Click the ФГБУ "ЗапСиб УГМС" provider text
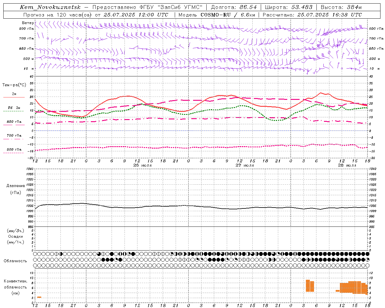 pyautogui.click(x=171, y=7)
